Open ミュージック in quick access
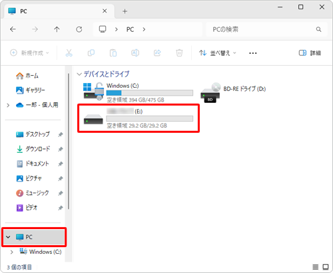 [x=33, y=193]
